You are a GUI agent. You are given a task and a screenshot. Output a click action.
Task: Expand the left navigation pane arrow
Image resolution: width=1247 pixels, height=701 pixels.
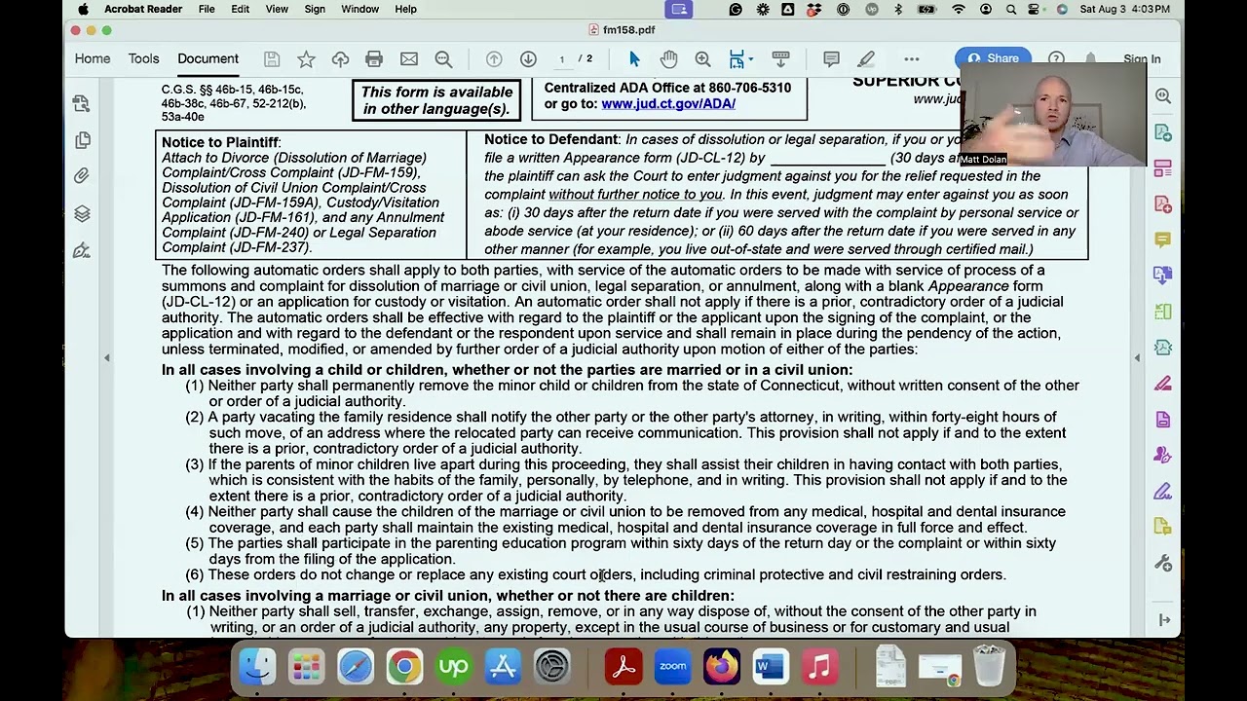(x=107, y=357)
